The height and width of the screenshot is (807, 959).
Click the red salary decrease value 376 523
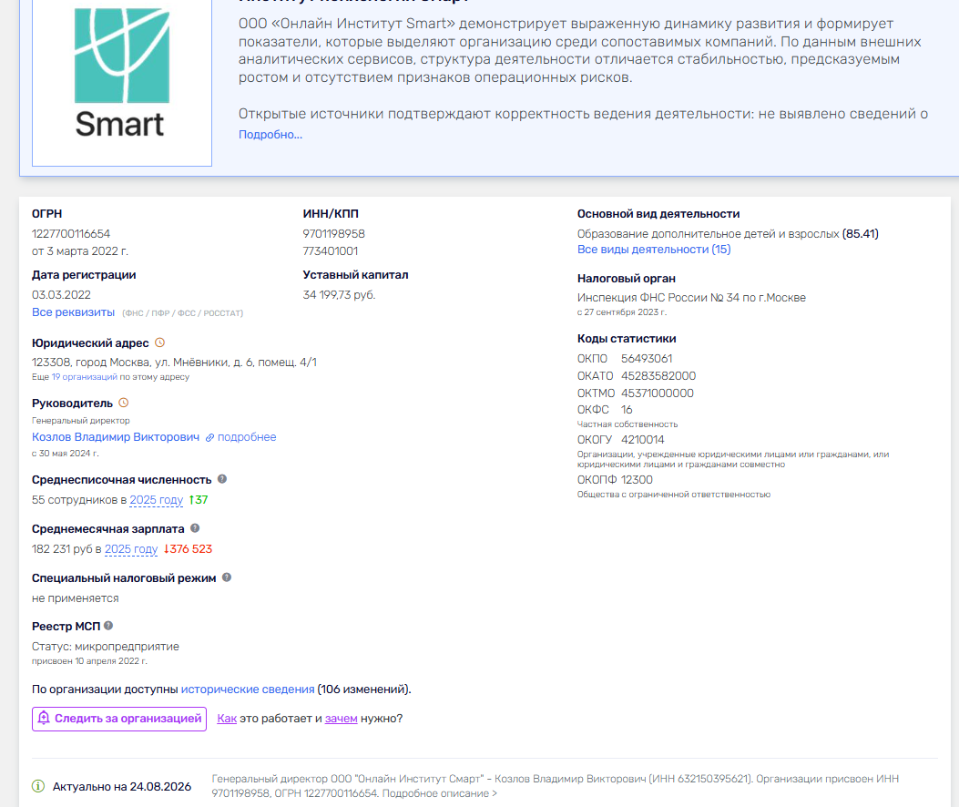pos(188,549)
